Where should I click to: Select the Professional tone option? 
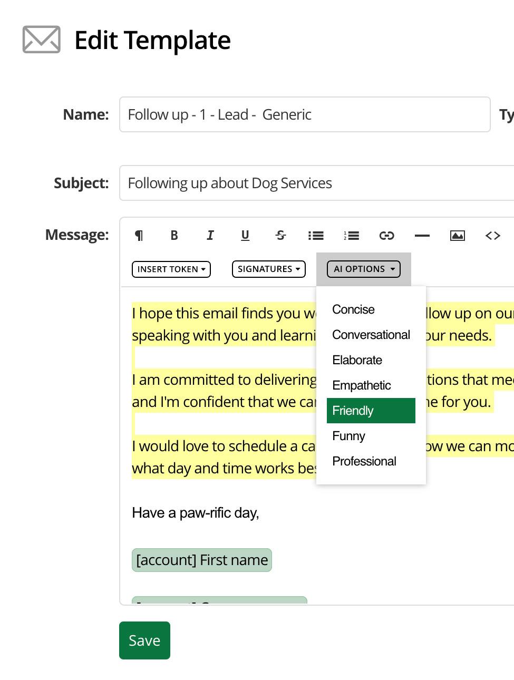click(371, 461)
